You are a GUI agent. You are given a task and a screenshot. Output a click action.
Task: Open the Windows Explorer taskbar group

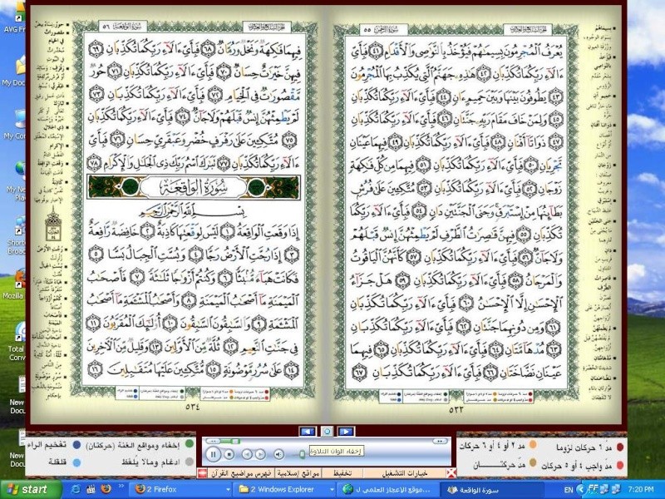point(285,489)
